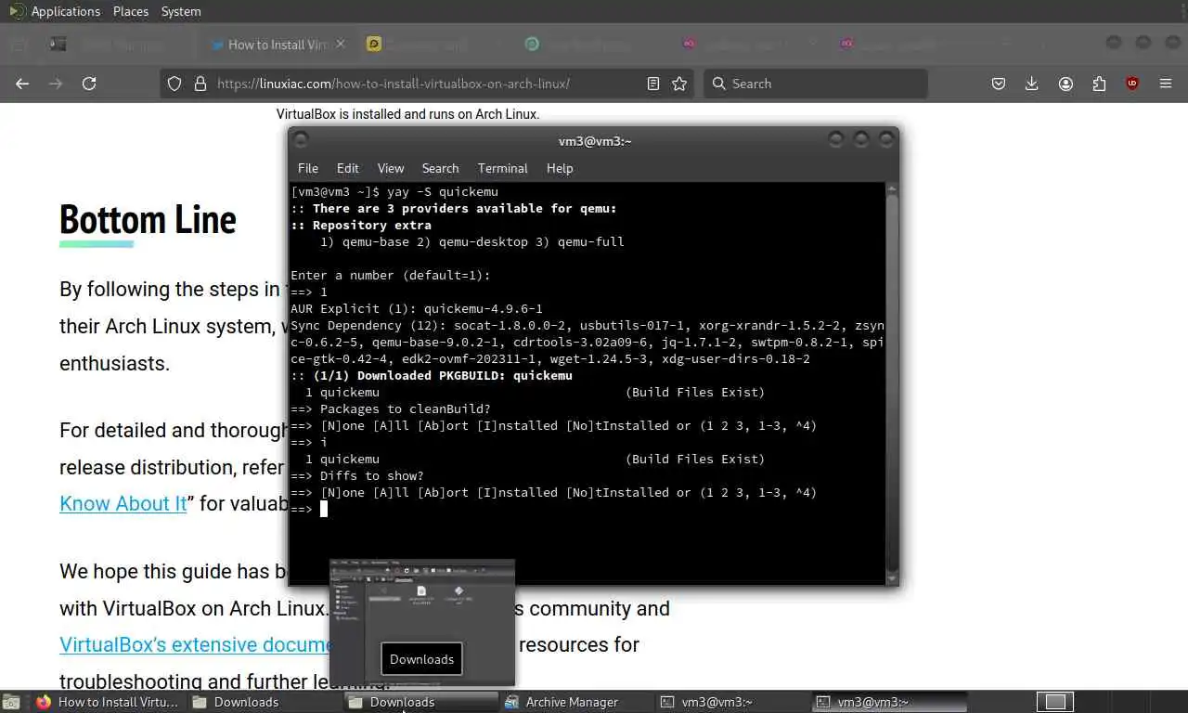Click the padlock site security icon
The width and height of the screenshot is (1188, 713).
[x=200, y=84]
